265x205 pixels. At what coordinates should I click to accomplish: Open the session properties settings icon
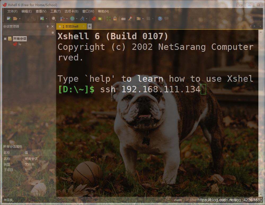pos(42,19)
